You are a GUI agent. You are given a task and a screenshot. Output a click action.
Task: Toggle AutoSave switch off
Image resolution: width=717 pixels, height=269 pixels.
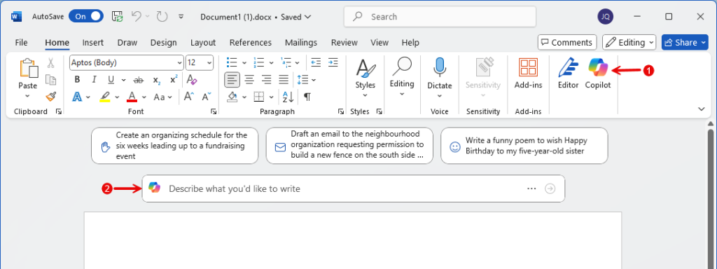pyautogui.click(x=85, y=17)
